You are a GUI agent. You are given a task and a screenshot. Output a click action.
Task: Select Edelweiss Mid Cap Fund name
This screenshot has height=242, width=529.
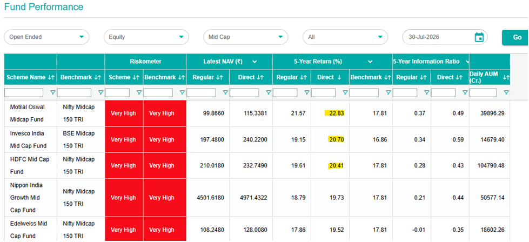(x=28, y=230)
